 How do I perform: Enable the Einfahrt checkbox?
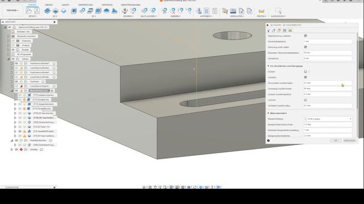click(305, 72)
